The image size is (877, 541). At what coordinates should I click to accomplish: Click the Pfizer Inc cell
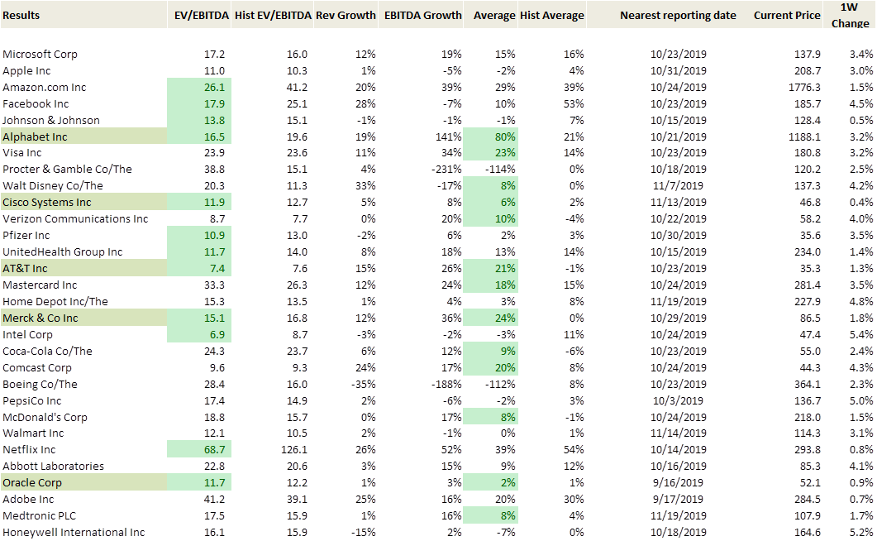[26, 235]
